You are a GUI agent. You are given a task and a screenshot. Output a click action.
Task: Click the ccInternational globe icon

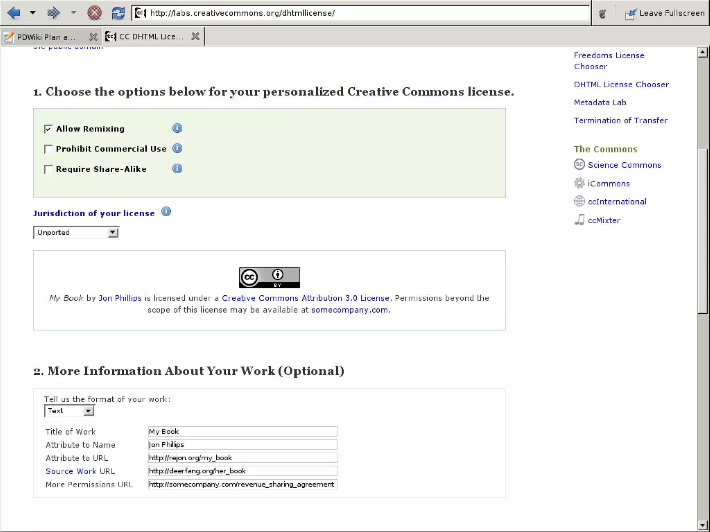coord(579,201)
